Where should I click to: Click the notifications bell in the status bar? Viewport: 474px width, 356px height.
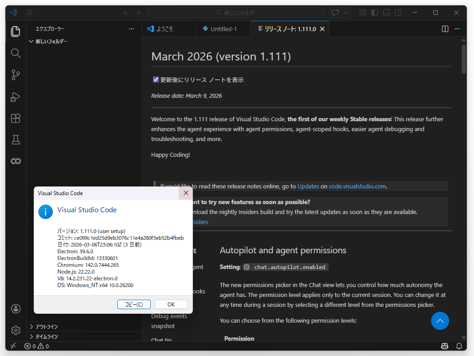(x=459, y=346)
